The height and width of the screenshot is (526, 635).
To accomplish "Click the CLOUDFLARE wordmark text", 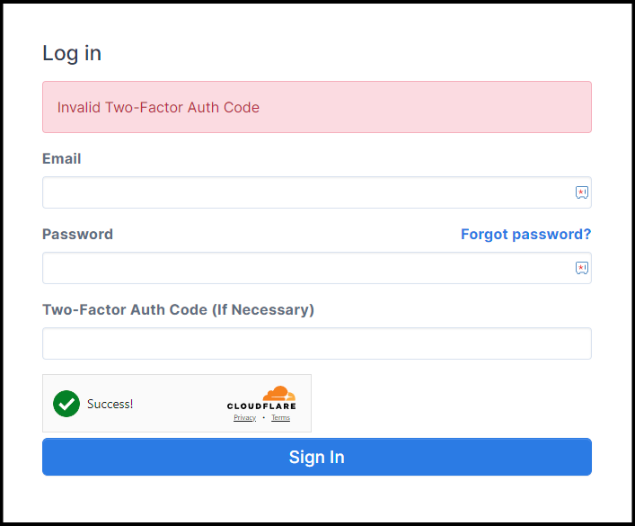I will click(x=261, y=406).
